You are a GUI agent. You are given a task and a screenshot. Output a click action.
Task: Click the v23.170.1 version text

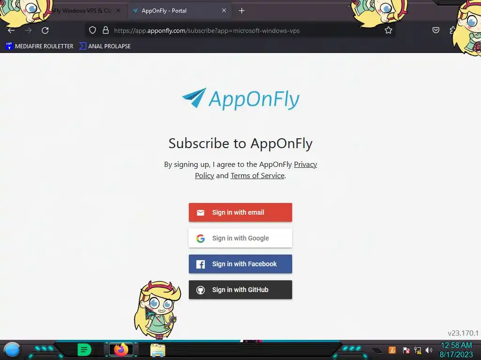tap(463, 333)
